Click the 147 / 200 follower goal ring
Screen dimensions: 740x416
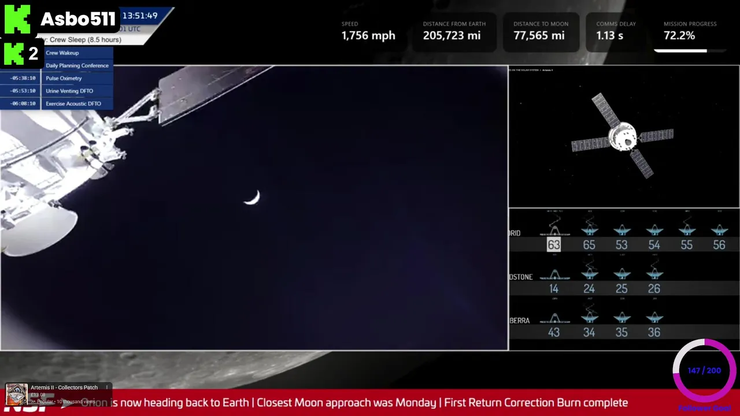click(x=704, y=370)
